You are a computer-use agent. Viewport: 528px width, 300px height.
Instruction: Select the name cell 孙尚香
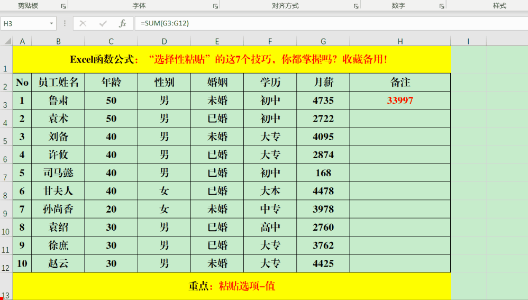58,209
